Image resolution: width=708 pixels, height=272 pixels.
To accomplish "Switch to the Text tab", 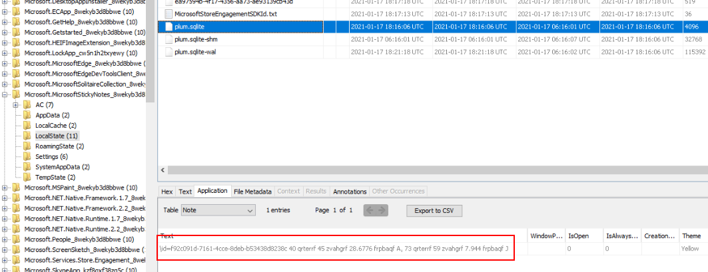I will pos(185,192).
